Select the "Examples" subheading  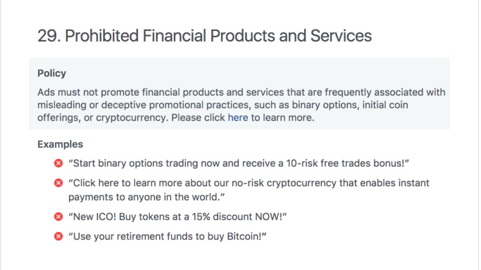(60, 144)
